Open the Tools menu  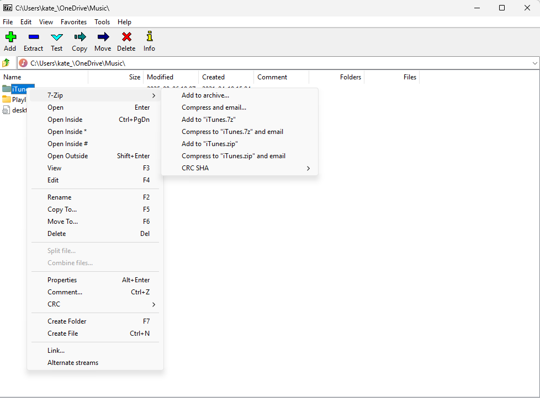(102, 22)
